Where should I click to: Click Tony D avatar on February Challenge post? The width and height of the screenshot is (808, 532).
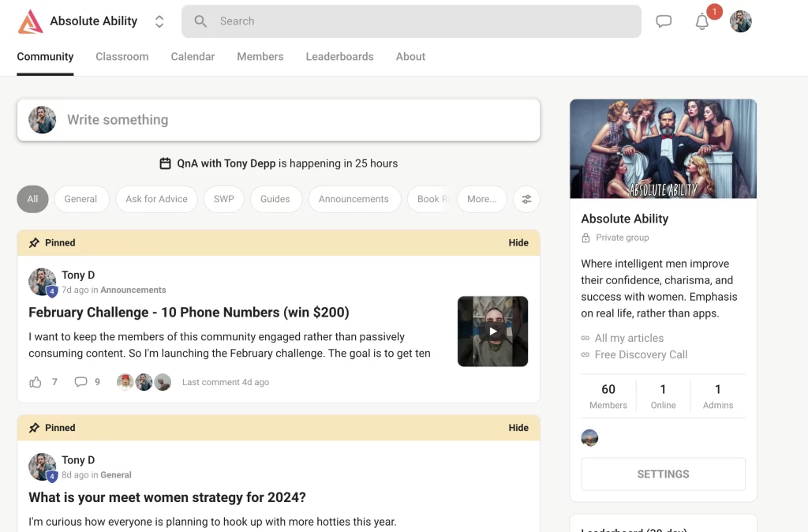(x=43, y=282)
